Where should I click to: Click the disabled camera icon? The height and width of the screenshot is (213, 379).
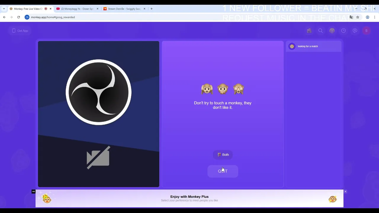pos(98,157)
